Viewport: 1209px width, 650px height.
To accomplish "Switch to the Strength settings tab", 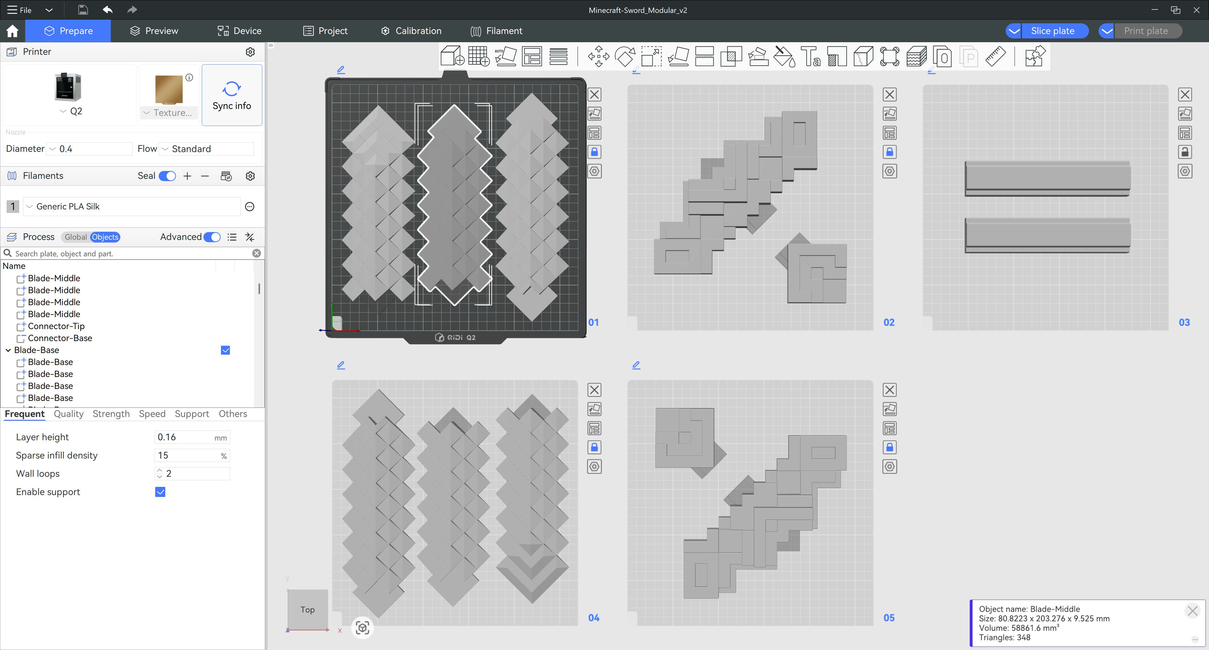I will [x=111, y=414].
